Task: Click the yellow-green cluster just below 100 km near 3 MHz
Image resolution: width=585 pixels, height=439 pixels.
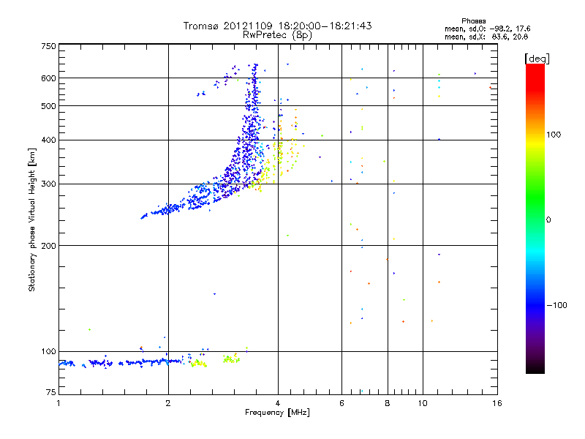Action: [x=231, y=359]
